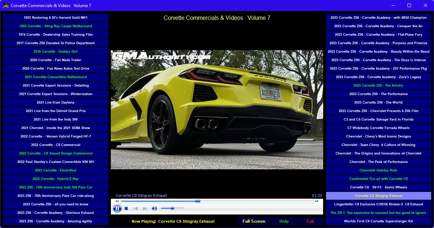Viewport: 434px width, 228px height.
Task: Select Inside the 2021 SEMA Show video
Action: coord(56,128)
